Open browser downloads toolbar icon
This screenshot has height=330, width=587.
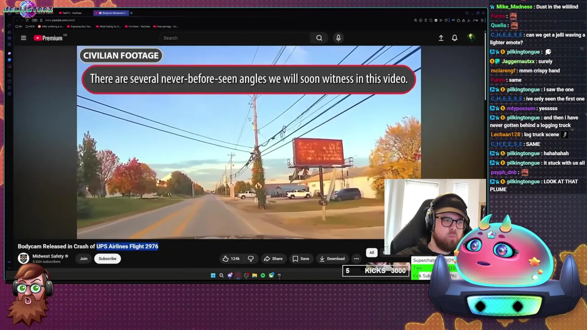click(x=469, y=20)
